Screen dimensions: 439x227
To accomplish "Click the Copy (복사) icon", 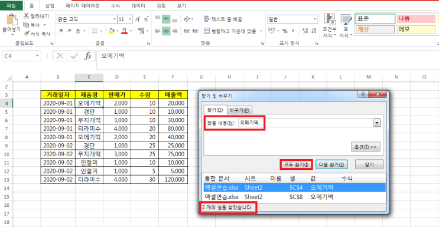I will pyautogui.click(x=27, y=25).
